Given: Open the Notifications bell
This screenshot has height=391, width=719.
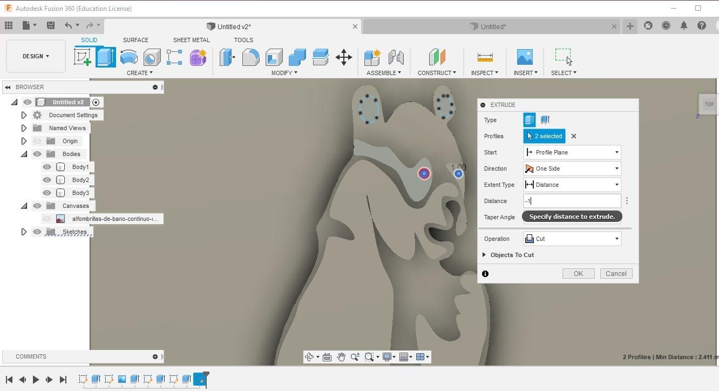Looking at the screenshot, I should click(684, 25).
